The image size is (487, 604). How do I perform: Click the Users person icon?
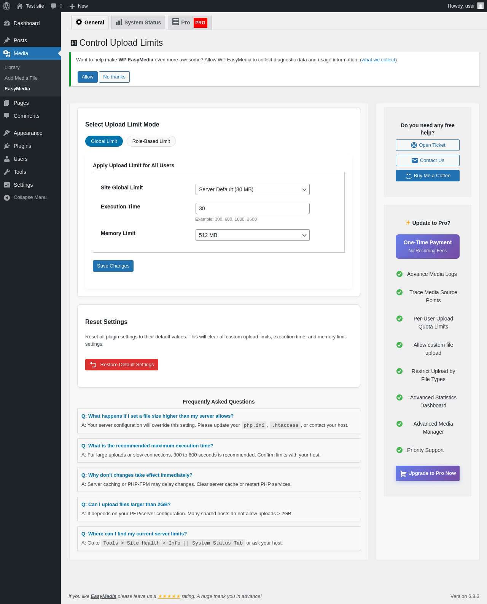7,159
